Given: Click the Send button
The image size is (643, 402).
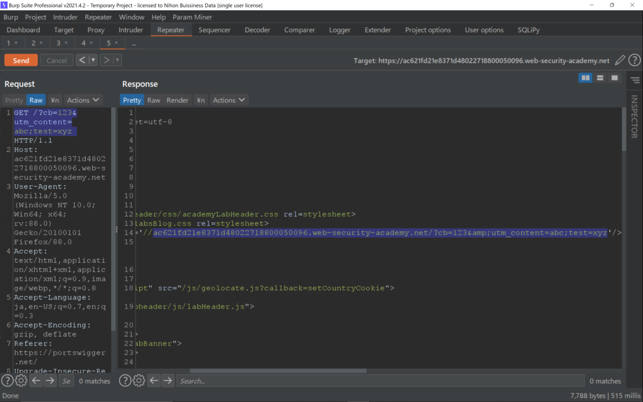Looking at the screenshot, I should coord(21,60).
